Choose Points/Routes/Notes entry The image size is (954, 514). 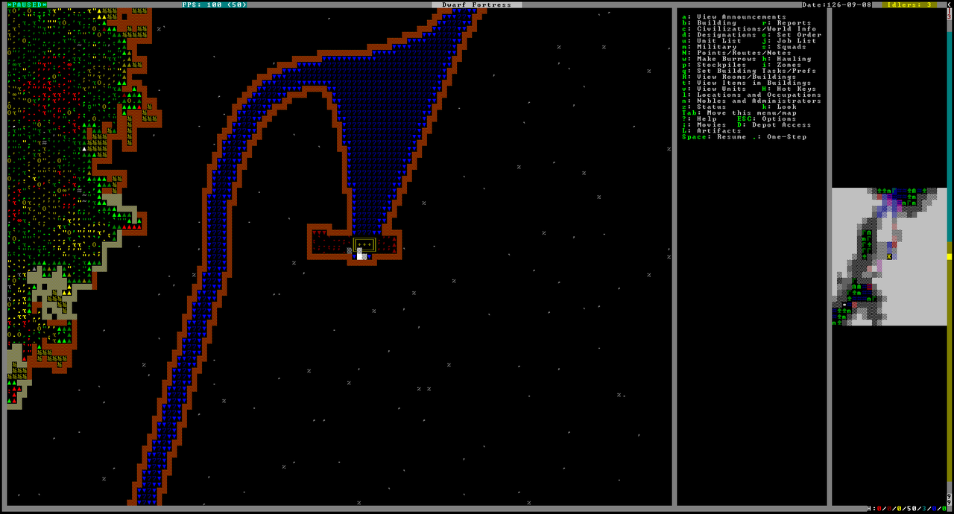tap(736, 53)
